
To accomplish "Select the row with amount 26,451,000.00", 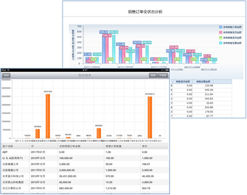I will (84, 176).
